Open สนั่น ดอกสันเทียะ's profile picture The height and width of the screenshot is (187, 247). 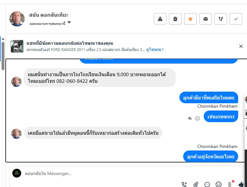(x=17, y=19)
